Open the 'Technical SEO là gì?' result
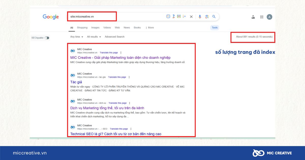Image resolution: width=305 pixels, height=160 pixels. coord(116,134)
